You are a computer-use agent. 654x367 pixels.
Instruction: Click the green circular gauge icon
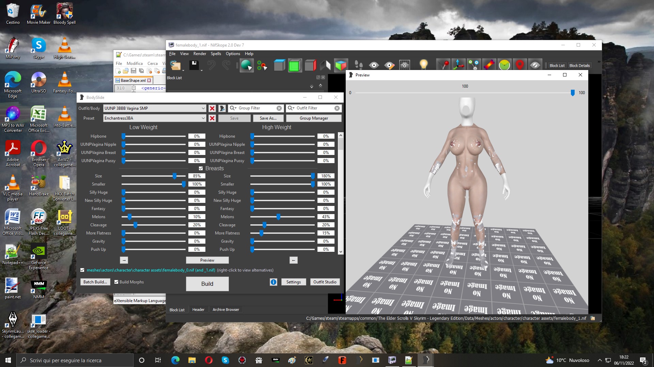(x=504, y=65)
